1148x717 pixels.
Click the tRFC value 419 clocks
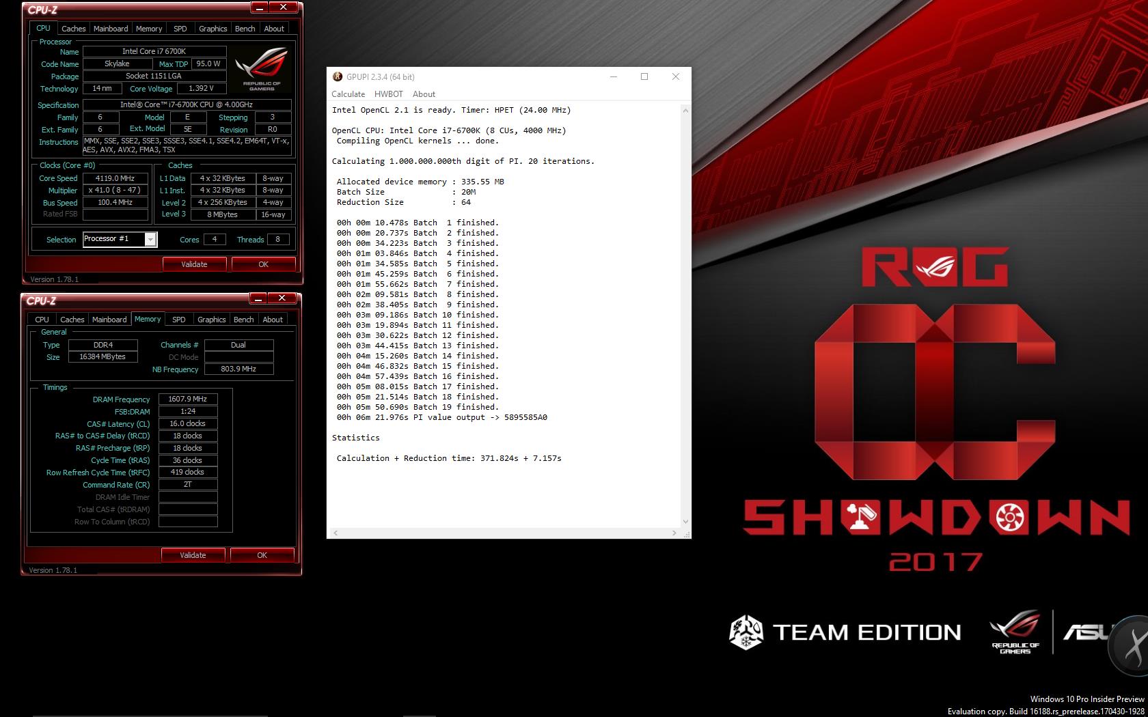pos(188,473)
